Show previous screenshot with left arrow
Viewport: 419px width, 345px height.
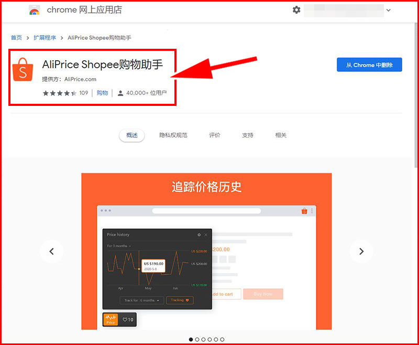coord(51,251)
